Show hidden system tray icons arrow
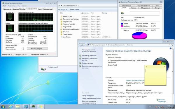175x109 pixels. (x=154, y=107)
